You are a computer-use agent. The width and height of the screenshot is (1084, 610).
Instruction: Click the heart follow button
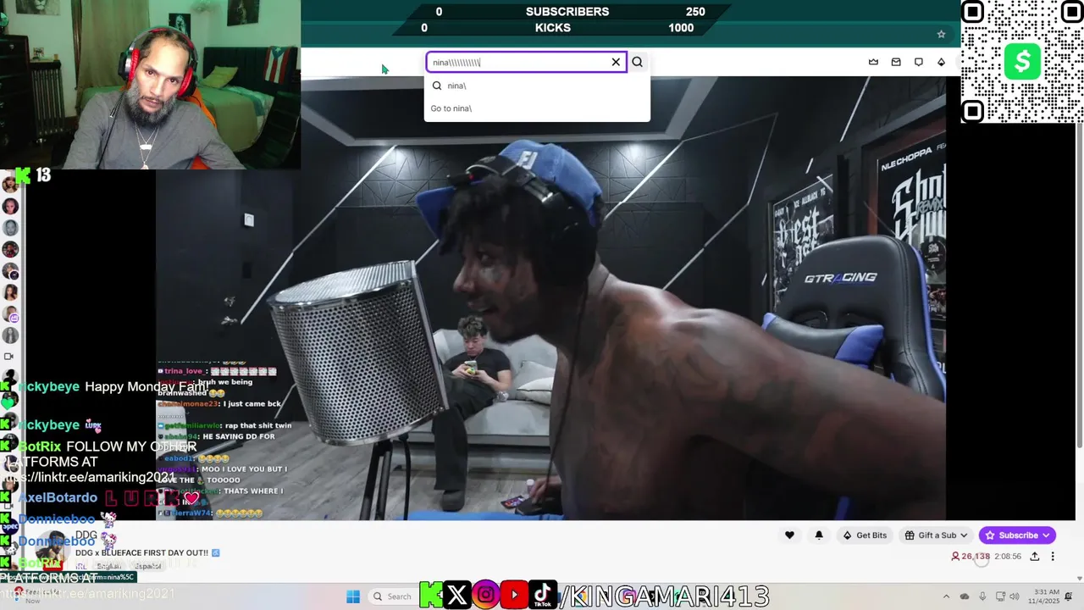pos(789,535)
